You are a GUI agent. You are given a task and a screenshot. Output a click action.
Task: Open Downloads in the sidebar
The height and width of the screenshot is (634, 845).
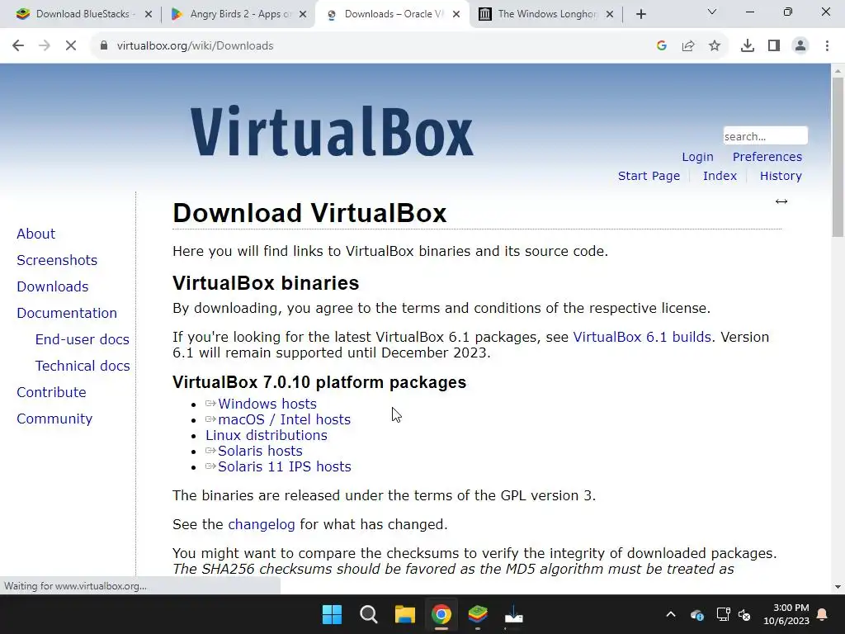(x=53, y=286)
